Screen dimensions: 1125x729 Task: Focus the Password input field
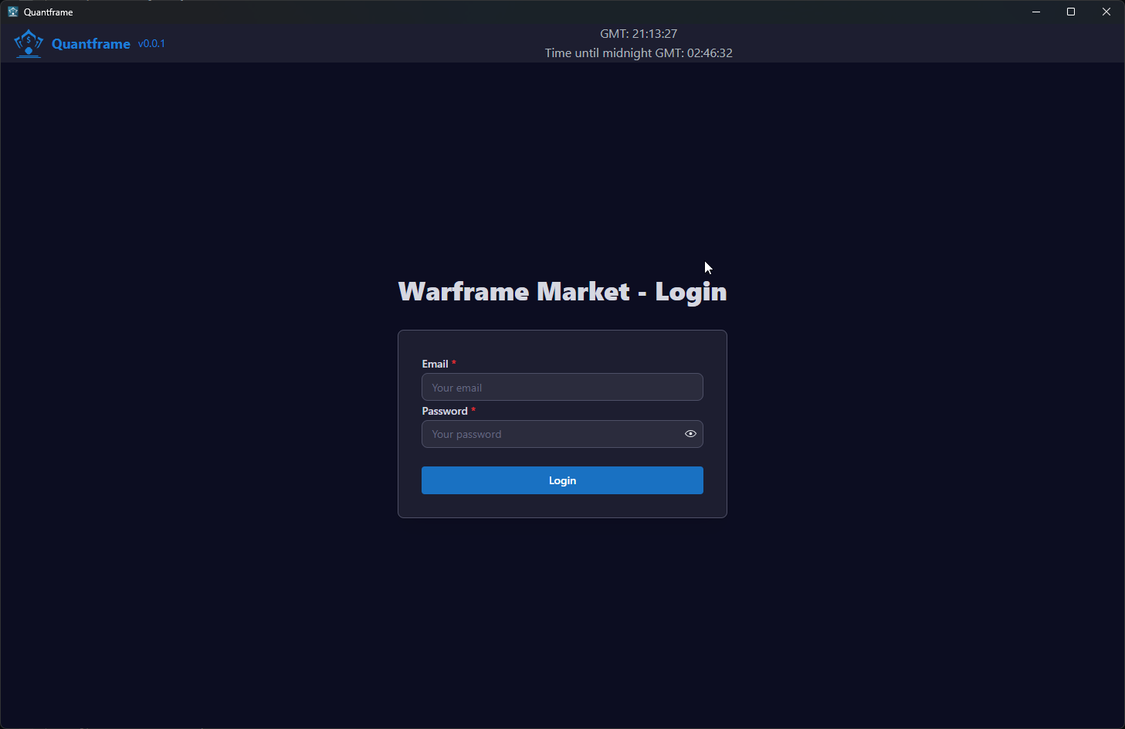[562, 434]
